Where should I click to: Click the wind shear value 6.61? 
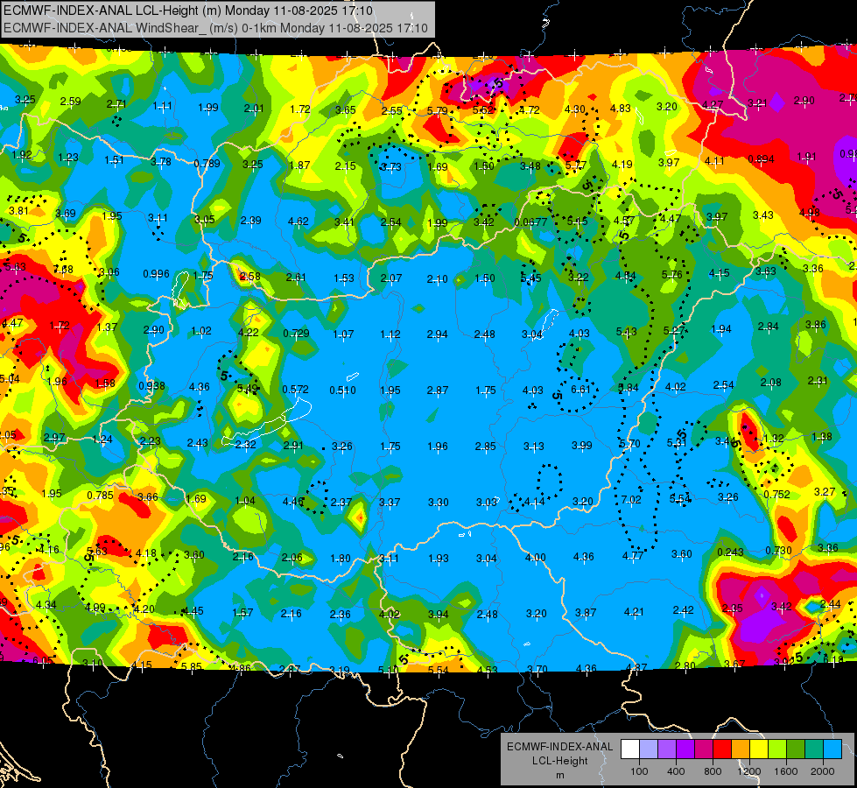point(580,390)
